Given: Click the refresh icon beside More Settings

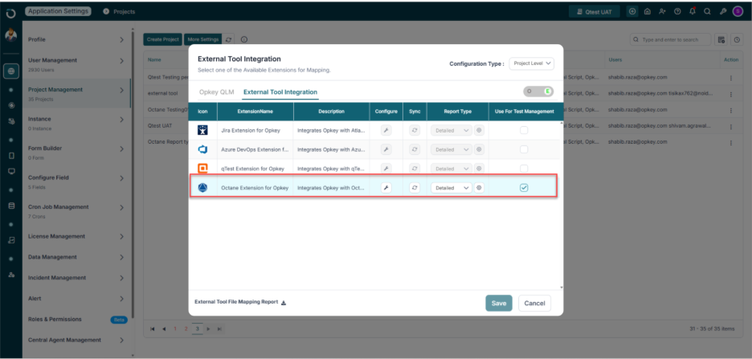Looking at the screenshot, I should click(229, 39).
